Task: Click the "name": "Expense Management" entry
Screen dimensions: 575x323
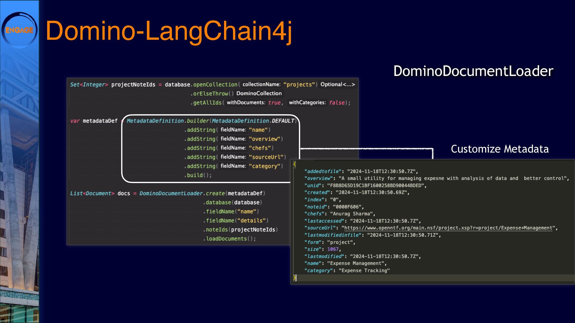Action: [x=346, y=263]
